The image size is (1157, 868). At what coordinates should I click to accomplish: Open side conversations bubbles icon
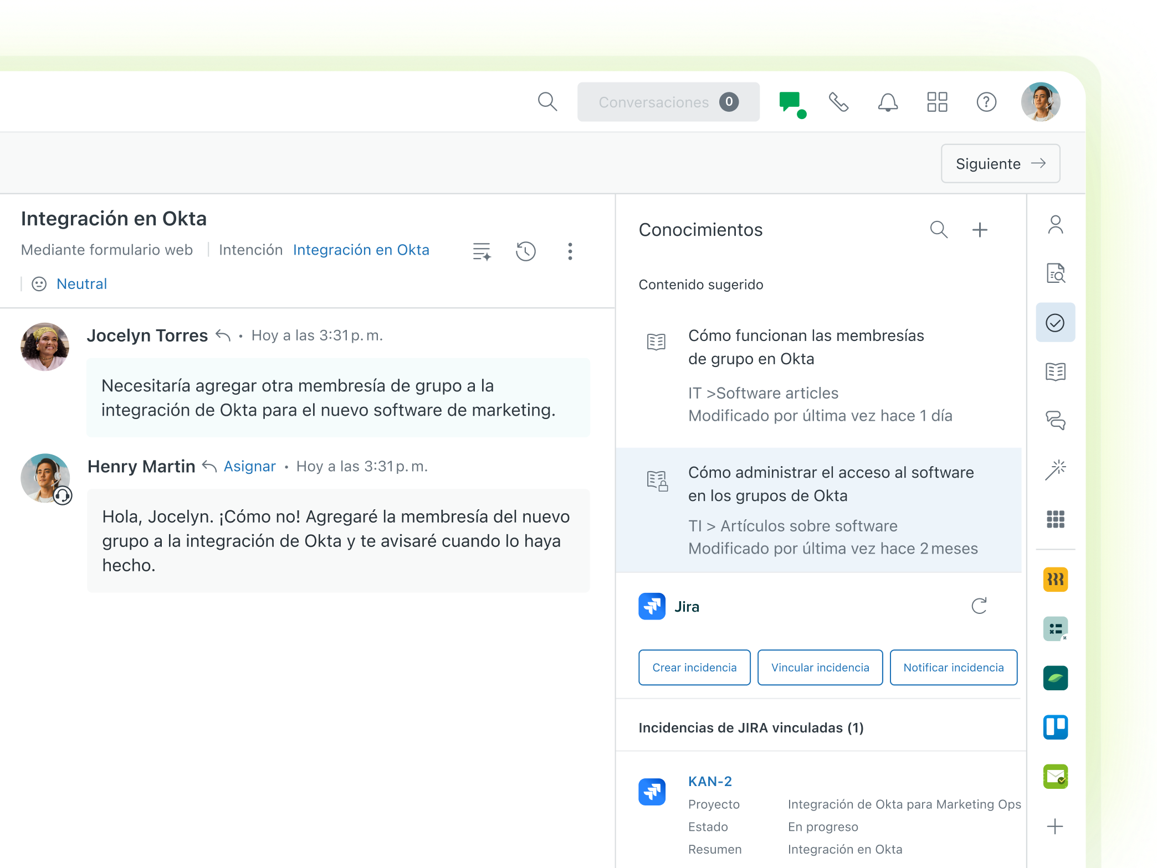click(1055, 421)
